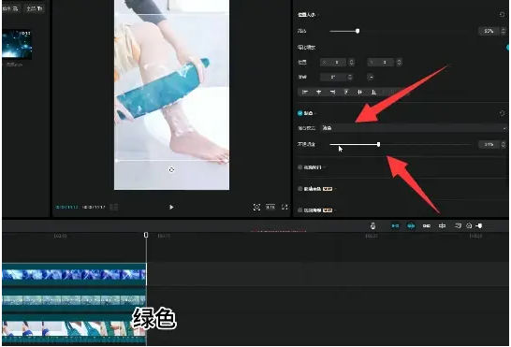Click the focus frame icon under the preview
Screen dimensions: 511x347
pos(256,207)
